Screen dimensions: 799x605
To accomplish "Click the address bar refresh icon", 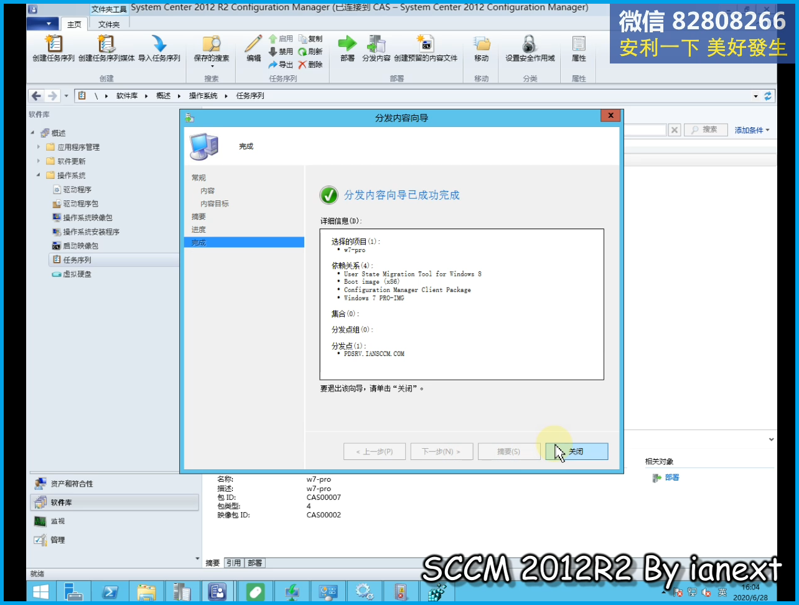I will pos(768,96).
